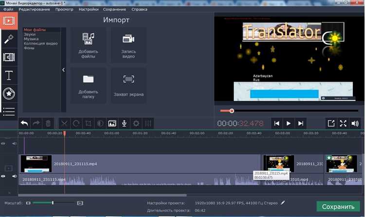Viewport: 365px width, 217px height.
Task: Open the Просмотр menu
Action: pyautogui.click(x=64, y=9)
